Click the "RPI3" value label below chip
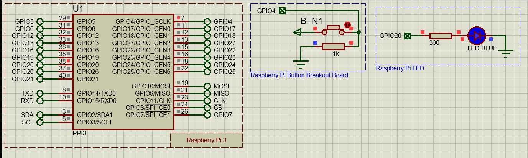This screenshot has width=528, height=158. pyautogui.click(x=79, y=134)
